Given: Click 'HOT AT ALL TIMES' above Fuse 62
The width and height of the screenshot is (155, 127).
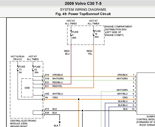Looking at the screenshot, I should (x=33, y=58).
